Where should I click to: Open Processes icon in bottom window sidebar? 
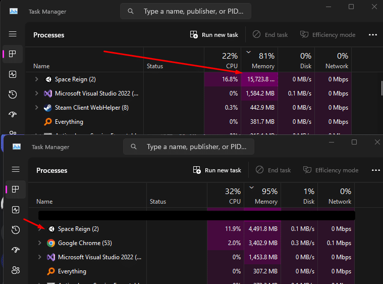tap(16, 190)
